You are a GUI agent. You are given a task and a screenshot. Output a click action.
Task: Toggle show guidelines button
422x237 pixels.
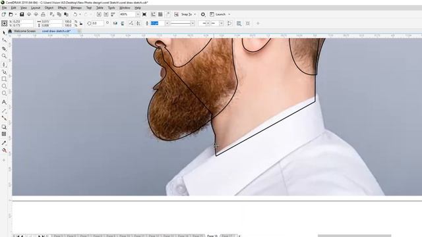168,14
